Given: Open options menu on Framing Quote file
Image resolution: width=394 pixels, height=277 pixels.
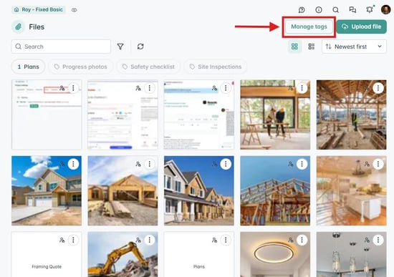Looking at the screenshot, I should coord(73,240).
